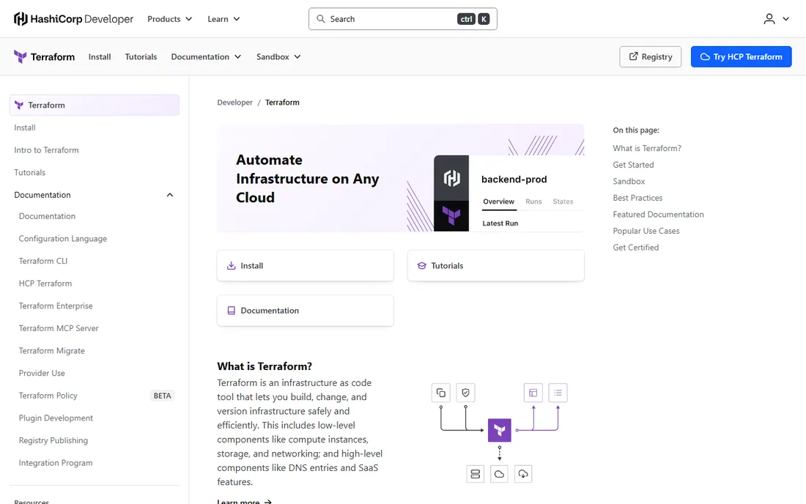This screenshot has height=504, width=806.
Task: Jump to Popular Use Cases section
Action: [646, 231]
